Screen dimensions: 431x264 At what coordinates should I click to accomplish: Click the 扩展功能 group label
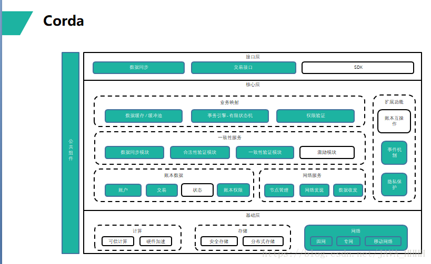pyautogui.click(x=394, y=102)
